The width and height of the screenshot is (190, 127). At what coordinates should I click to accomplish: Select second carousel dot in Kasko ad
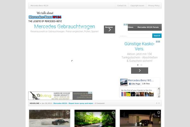(x=141, y=65)
